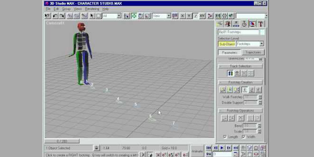The height and width of the screenshot is (157, 314).
Task: Click the first Track Selection icon
Action: click(x=230, y=73)
